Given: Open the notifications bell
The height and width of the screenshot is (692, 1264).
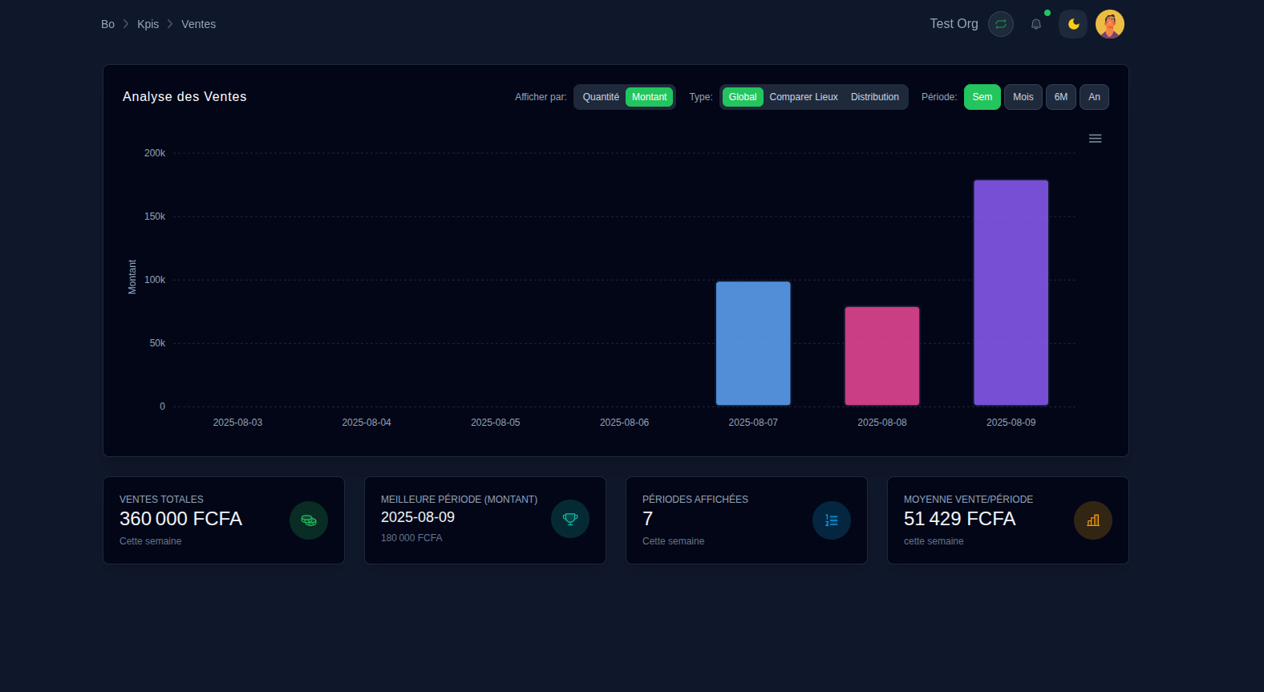Looking at the screenshot, I should click(1036, 24).
